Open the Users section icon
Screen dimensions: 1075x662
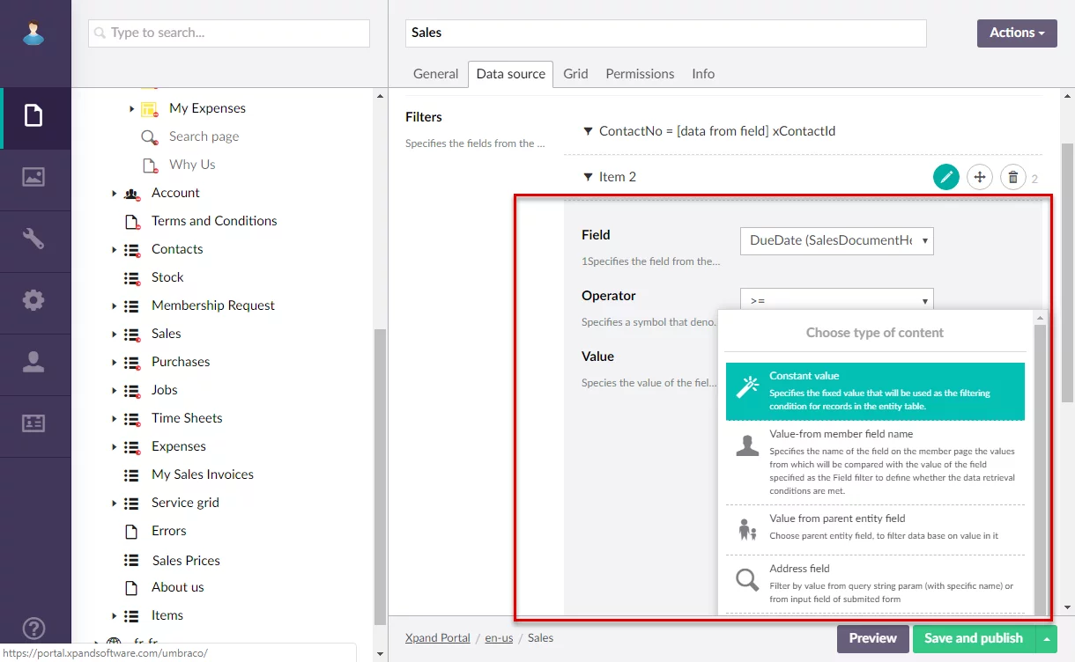click(x=33, y=362)
